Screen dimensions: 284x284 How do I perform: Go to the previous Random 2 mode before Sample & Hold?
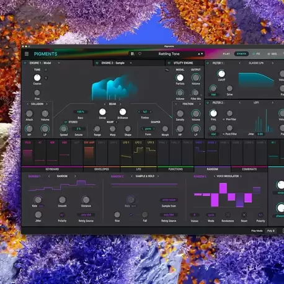point(131,176)
